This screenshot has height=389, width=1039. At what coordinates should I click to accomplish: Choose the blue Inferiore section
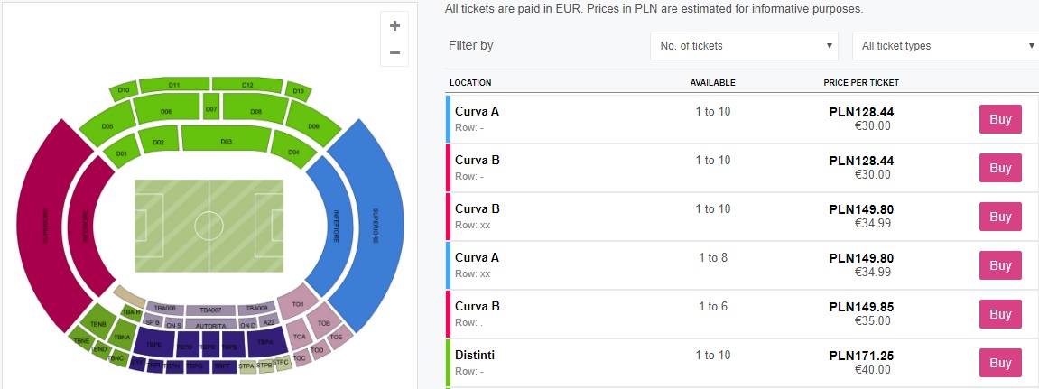(x=333, y=227)
